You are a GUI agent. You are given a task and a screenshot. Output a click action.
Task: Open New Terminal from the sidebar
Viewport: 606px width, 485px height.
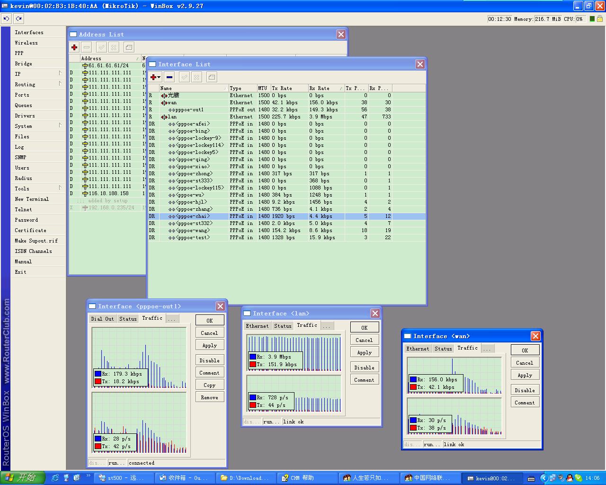pos(32,199)
